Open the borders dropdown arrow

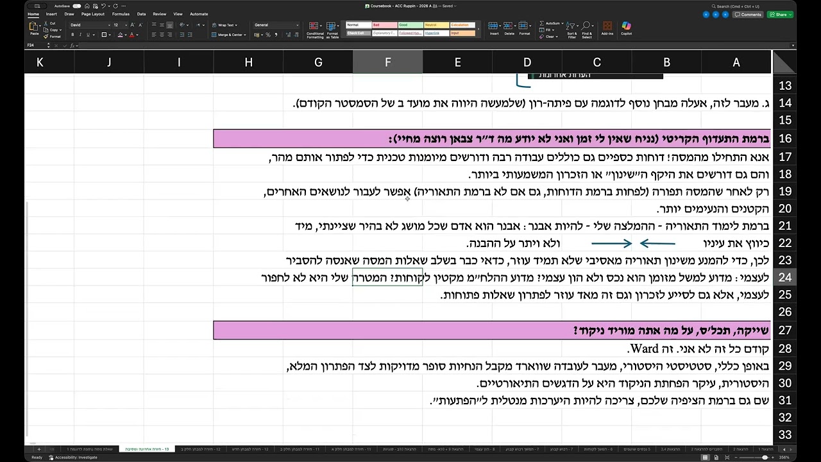pyautogui.click(x=111, y=35)
